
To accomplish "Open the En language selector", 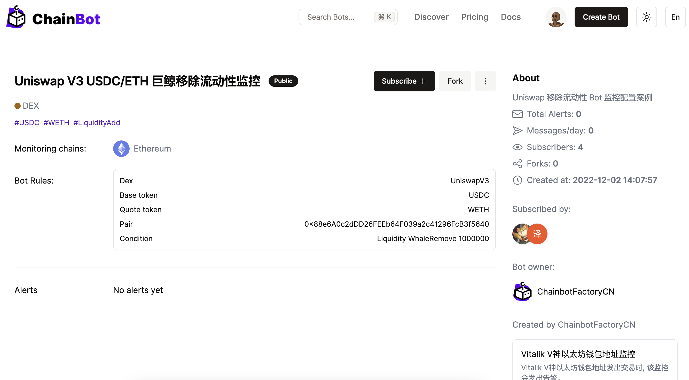I will tap(675, 17).
